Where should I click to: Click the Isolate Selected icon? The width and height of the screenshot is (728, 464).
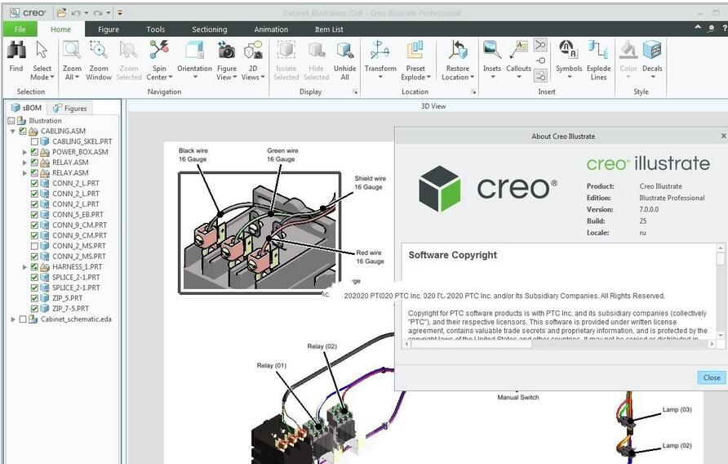click(x=286, y=50)
